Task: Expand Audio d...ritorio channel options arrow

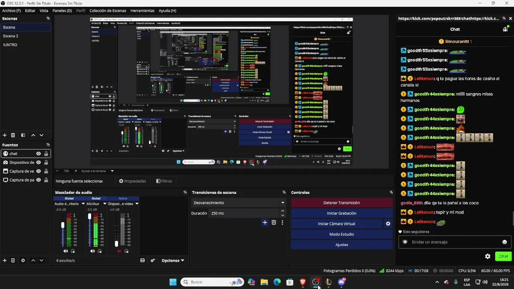Action: tap(83, 204)
